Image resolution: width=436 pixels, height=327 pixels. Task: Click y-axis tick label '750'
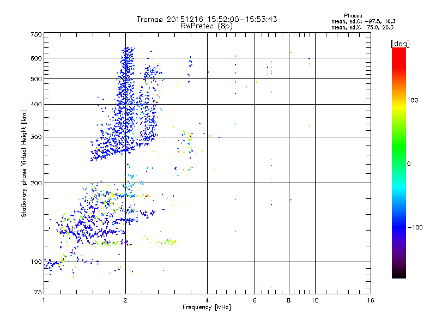(37, 34)
